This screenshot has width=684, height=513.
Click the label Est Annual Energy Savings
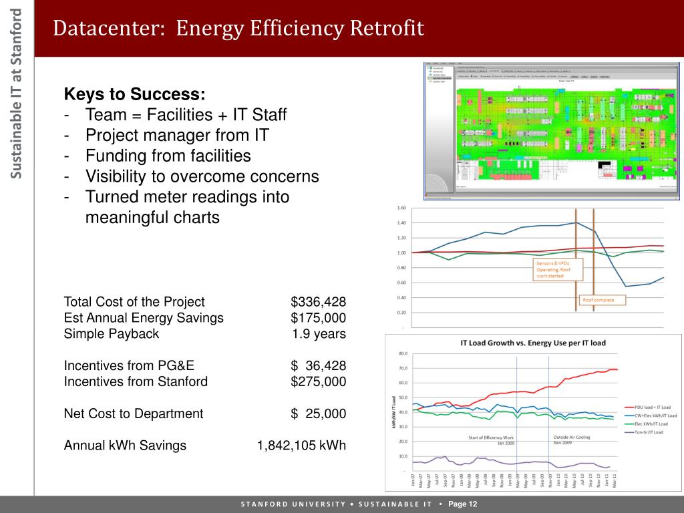click(144, 318)
